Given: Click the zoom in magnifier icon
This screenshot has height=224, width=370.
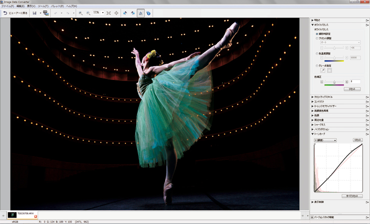Looking at the screenshot, I should pyautogui.click(x=80, y=13).
